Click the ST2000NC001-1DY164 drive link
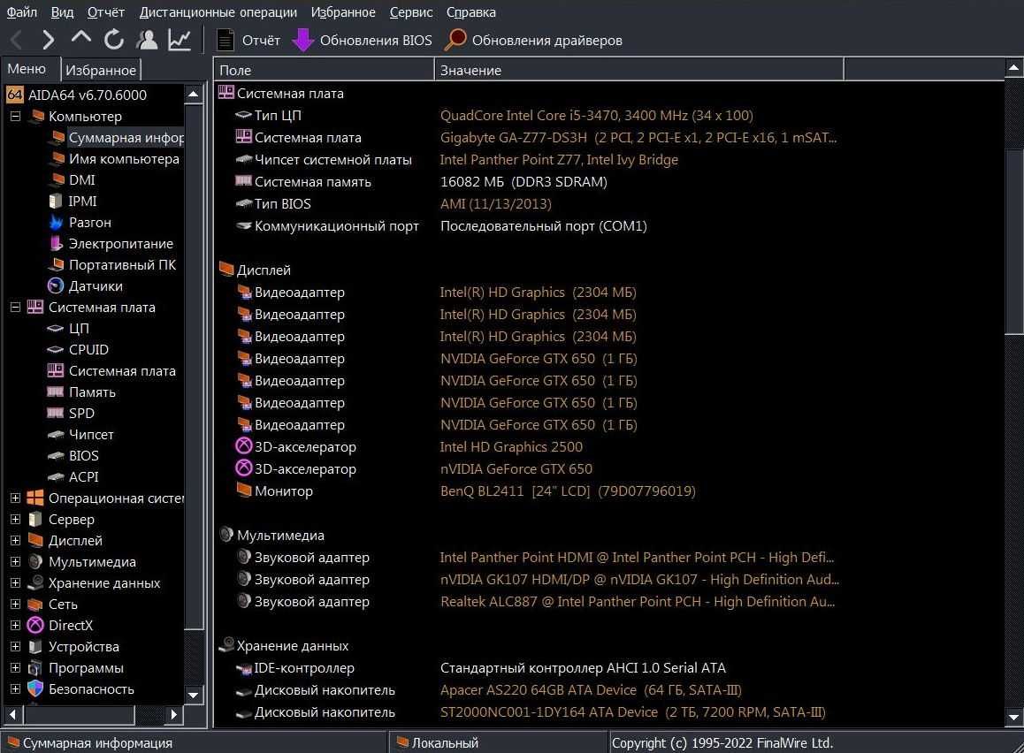1024x753 pixels. click(x=633, y=711)
